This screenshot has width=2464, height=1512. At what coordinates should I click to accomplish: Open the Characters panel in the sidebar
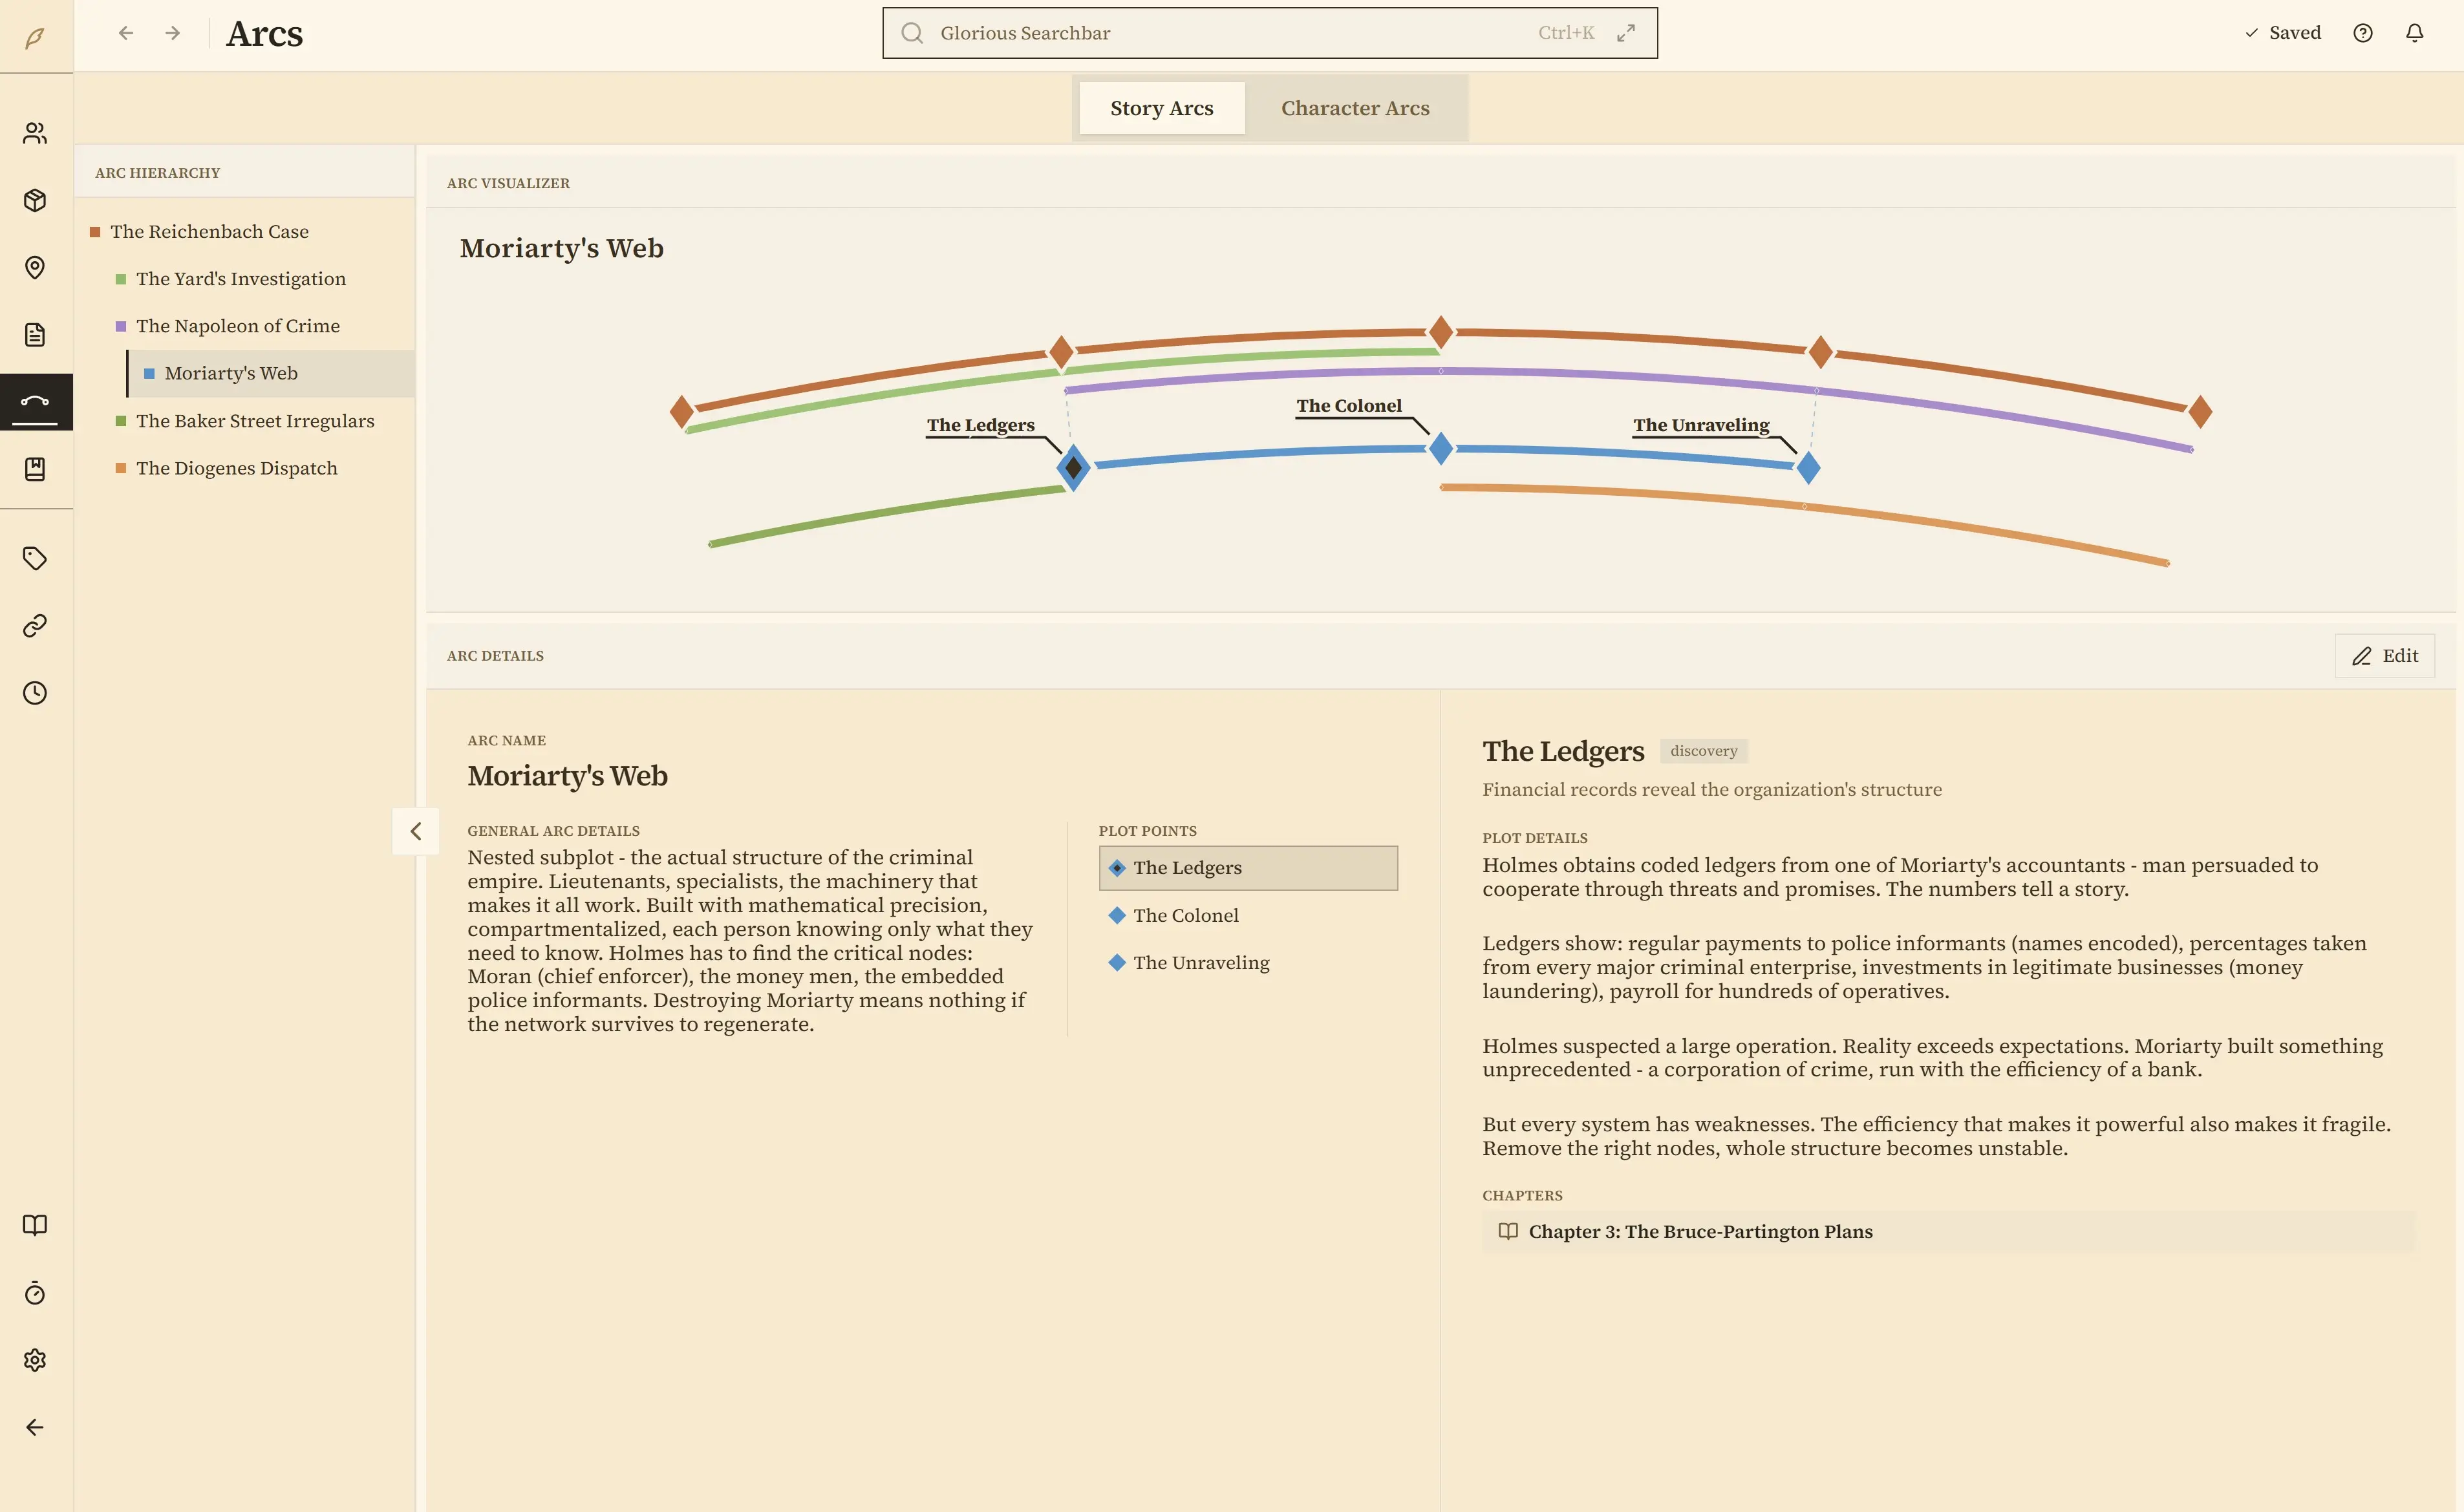point(36,132)
